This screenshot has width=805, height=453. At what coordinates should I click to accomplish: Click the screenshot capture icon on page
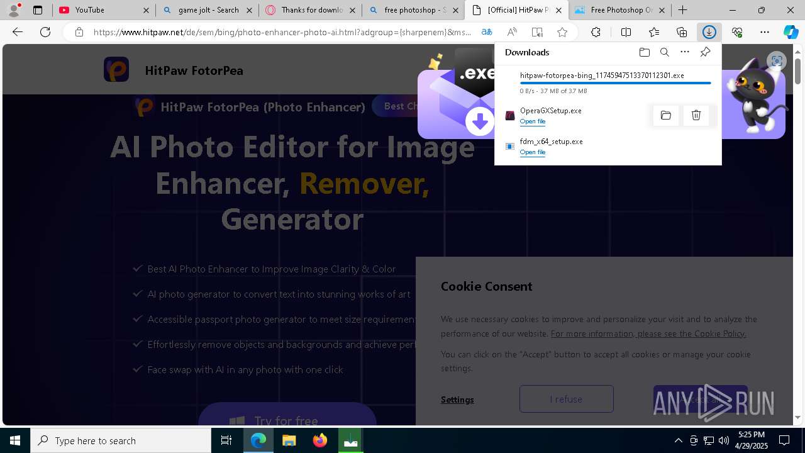tap(777, 61)
